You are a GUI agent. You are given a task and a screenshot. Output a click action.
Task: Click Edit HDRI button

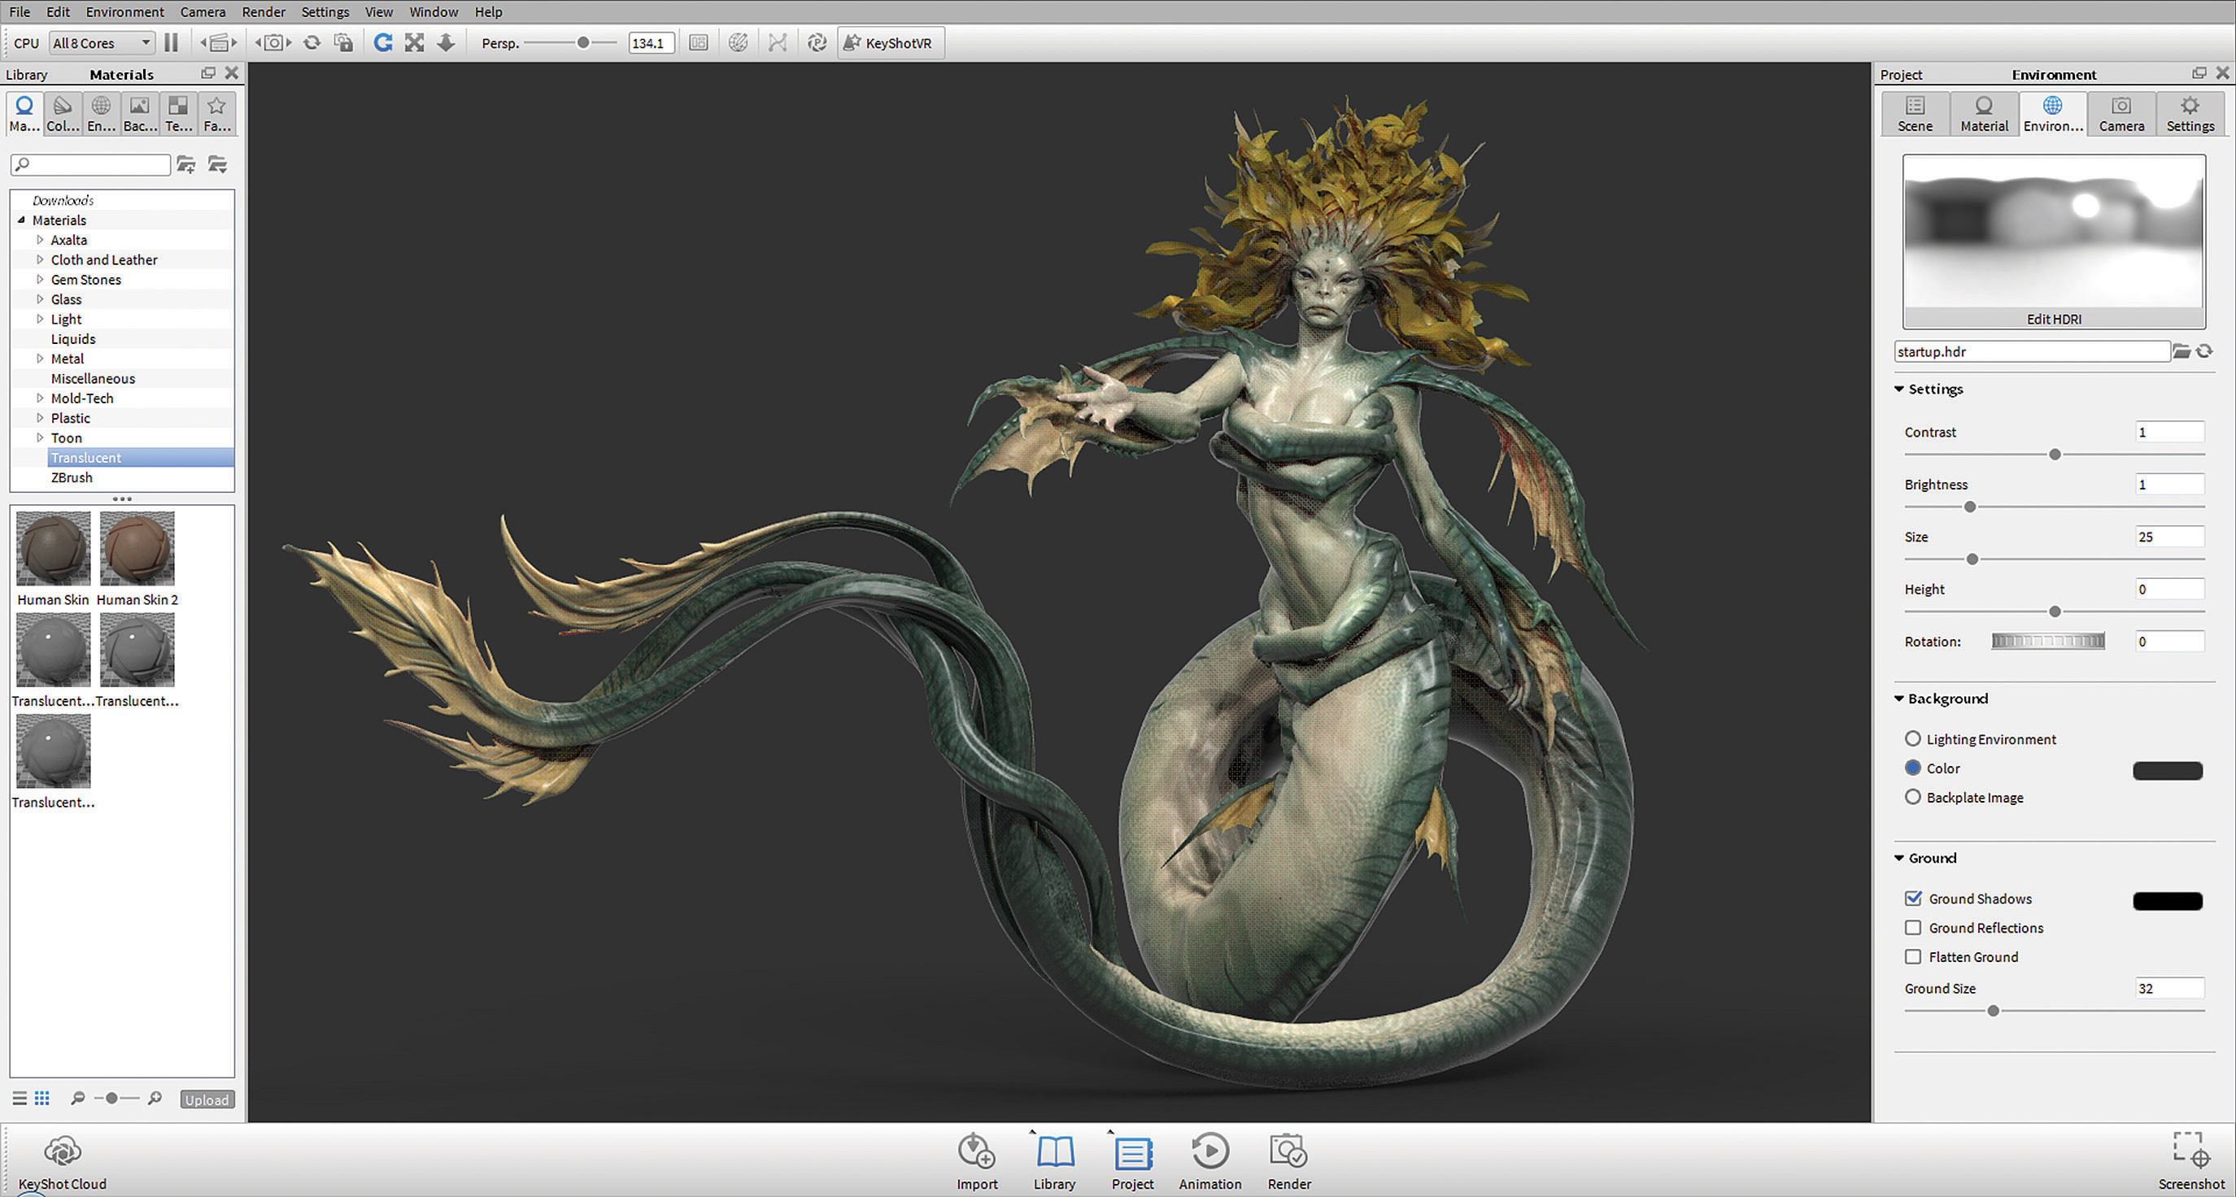[x=2054, y=319]
